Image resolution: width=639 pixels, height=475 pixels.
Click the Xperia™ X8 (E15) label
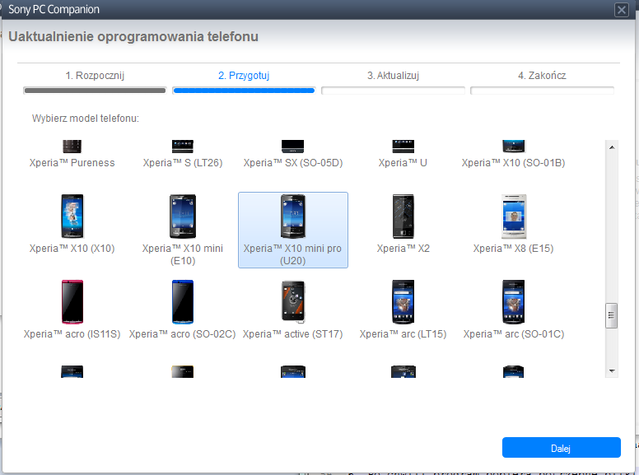point(514,249)
